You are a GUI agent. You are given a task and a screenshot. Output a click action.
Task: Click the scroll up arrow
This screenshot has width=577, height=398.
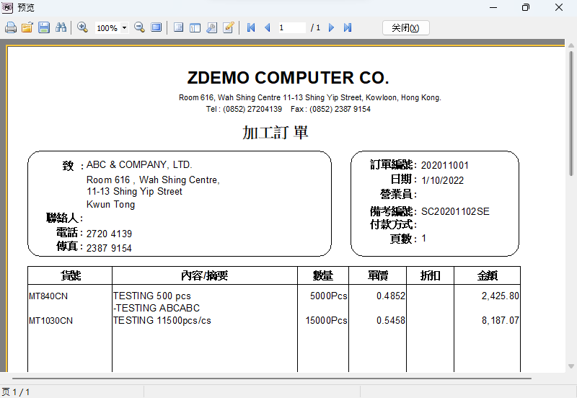[571, 45]
